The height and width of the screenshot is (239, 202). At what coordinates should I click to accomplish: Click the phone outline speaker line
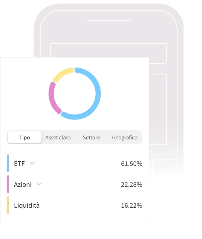109,21
